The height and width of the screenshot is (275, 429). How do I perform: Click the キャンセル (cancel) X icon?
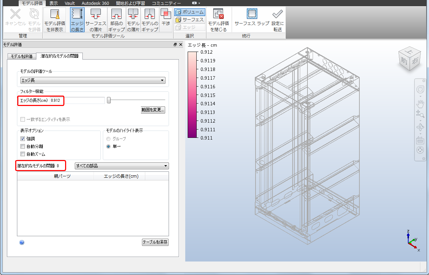(15, 14)
